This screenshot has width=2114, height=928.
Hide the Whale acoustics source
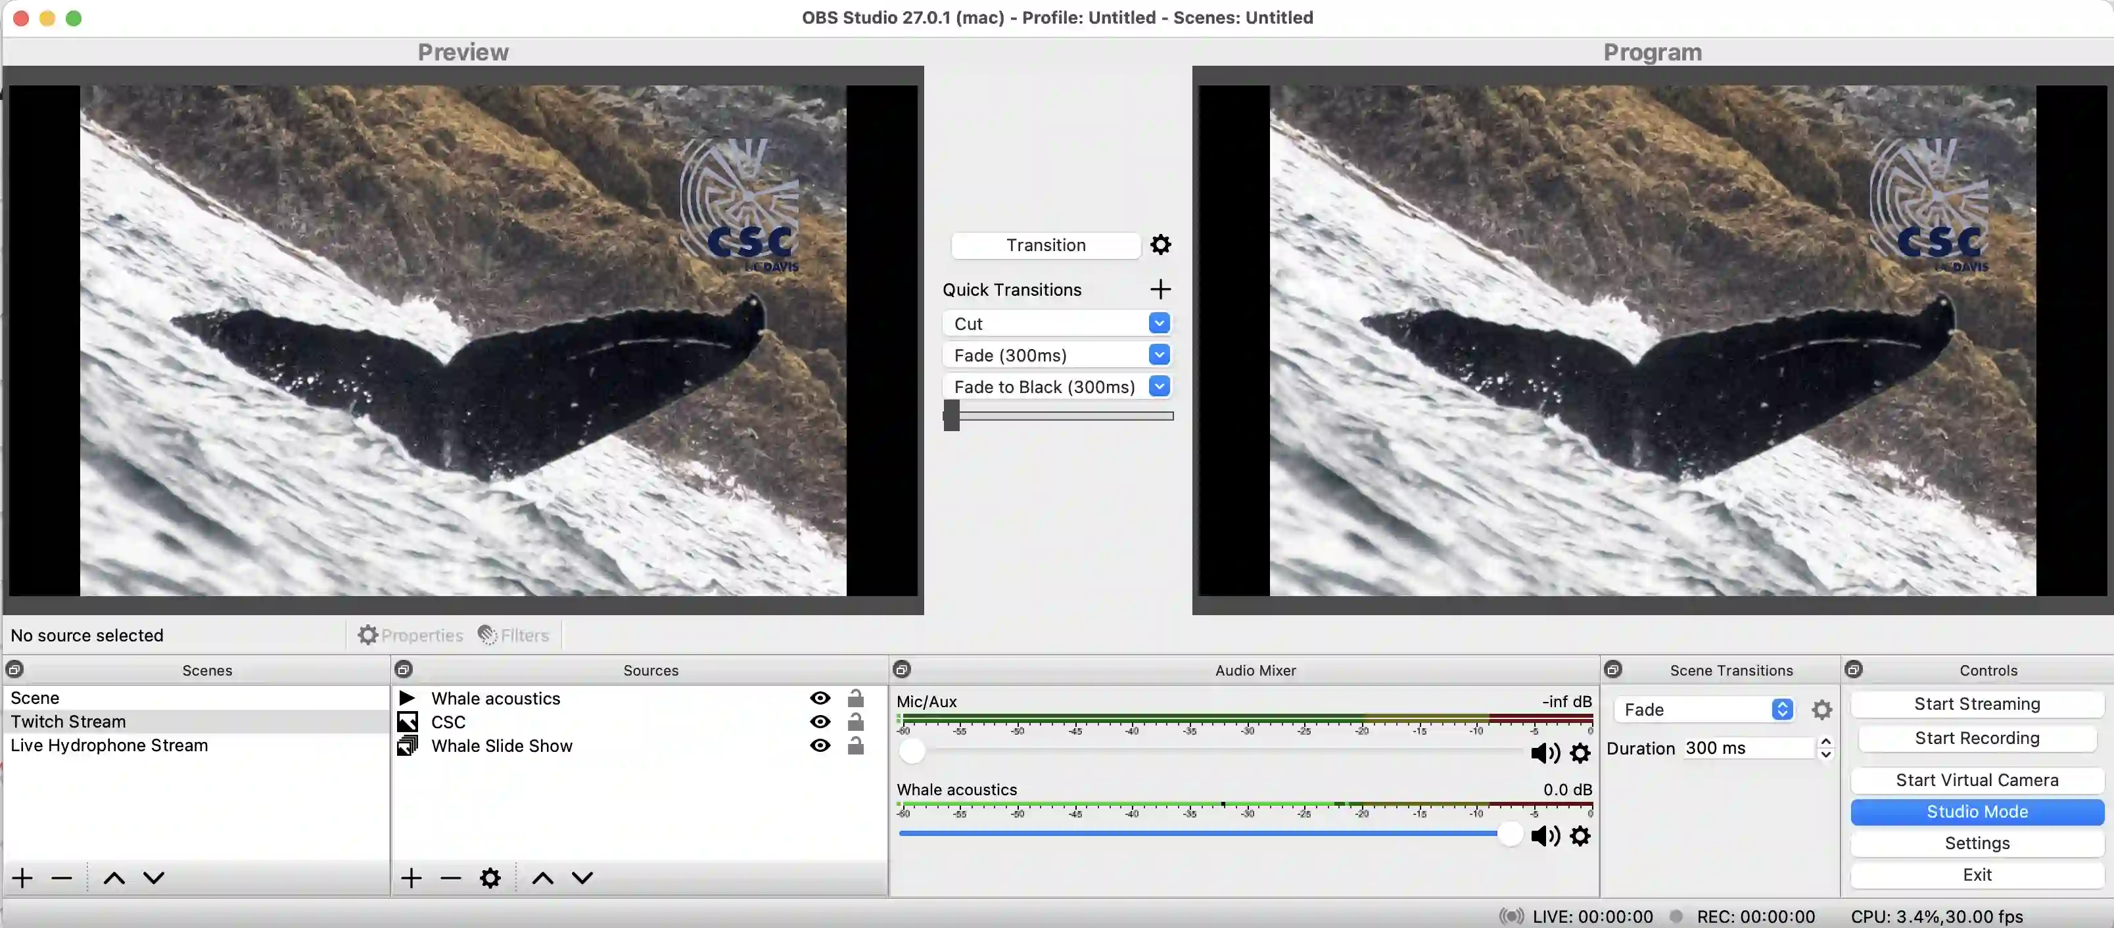click(x=820, y=698)
